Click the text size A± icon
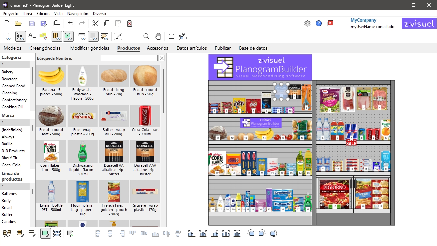 [x=32, y=36]
